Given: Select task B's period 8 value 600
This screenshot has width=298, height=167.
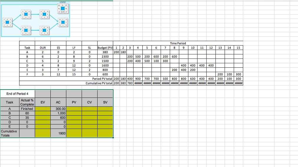Looking at the screenshot, I should [x=174, y=57].
